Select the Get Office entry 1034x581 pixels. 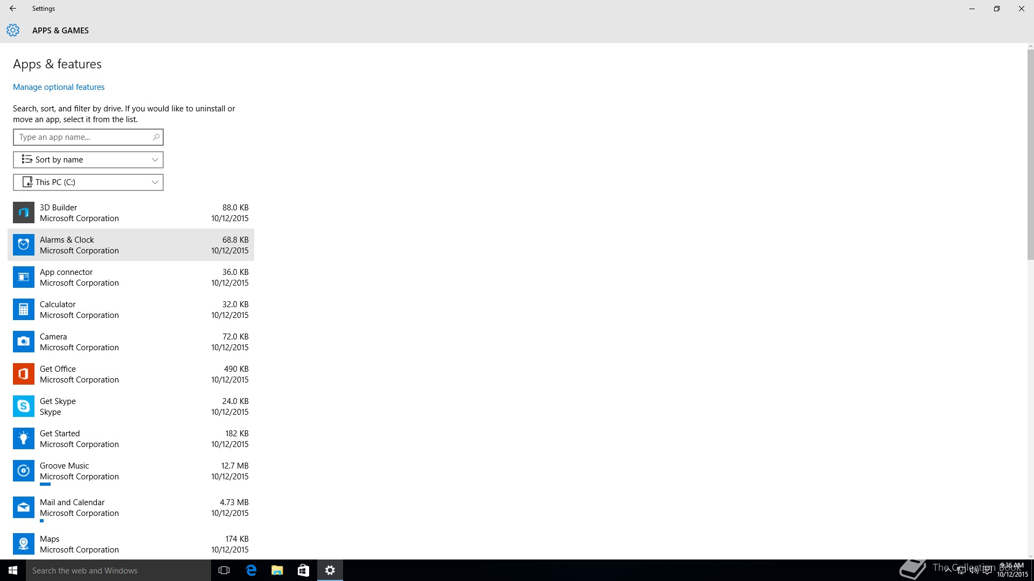pos(131,374)
